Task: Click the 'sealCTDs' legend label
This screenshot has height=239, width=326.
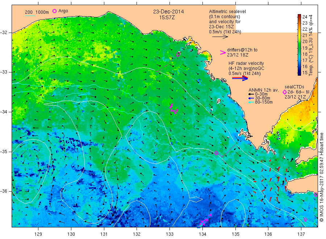Action: coord(294,87)
